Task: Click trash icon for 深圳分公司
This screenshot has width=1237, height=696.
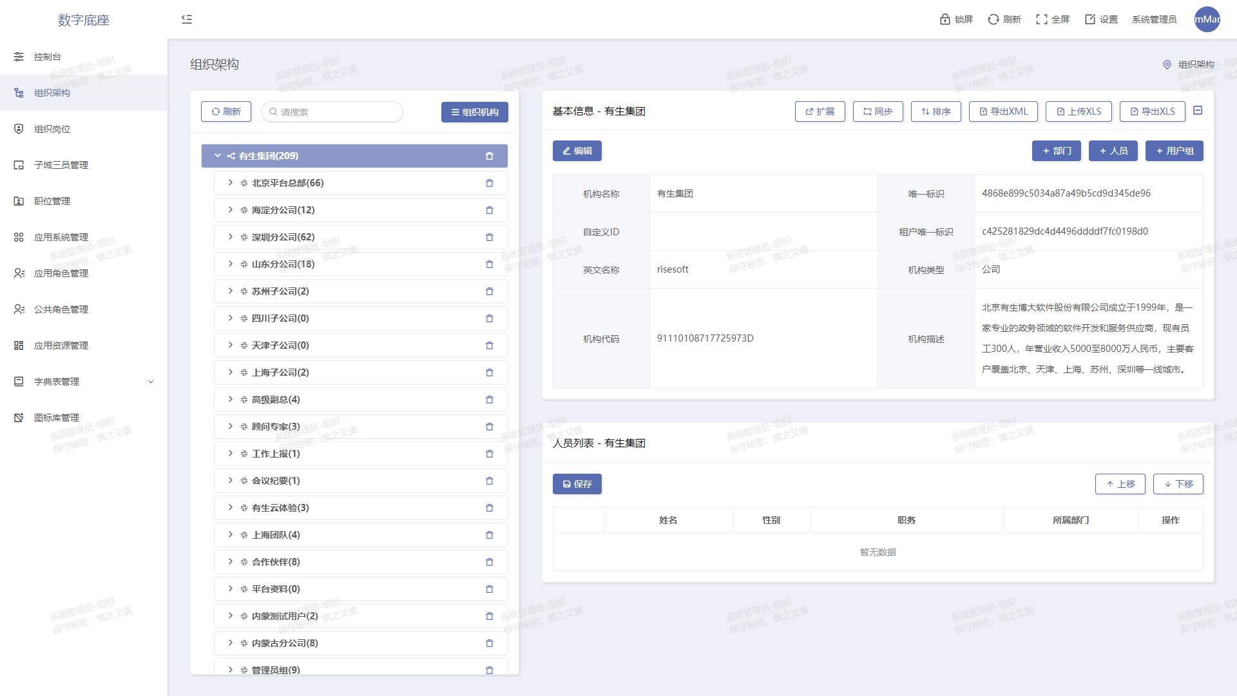Action: [490, 237]
